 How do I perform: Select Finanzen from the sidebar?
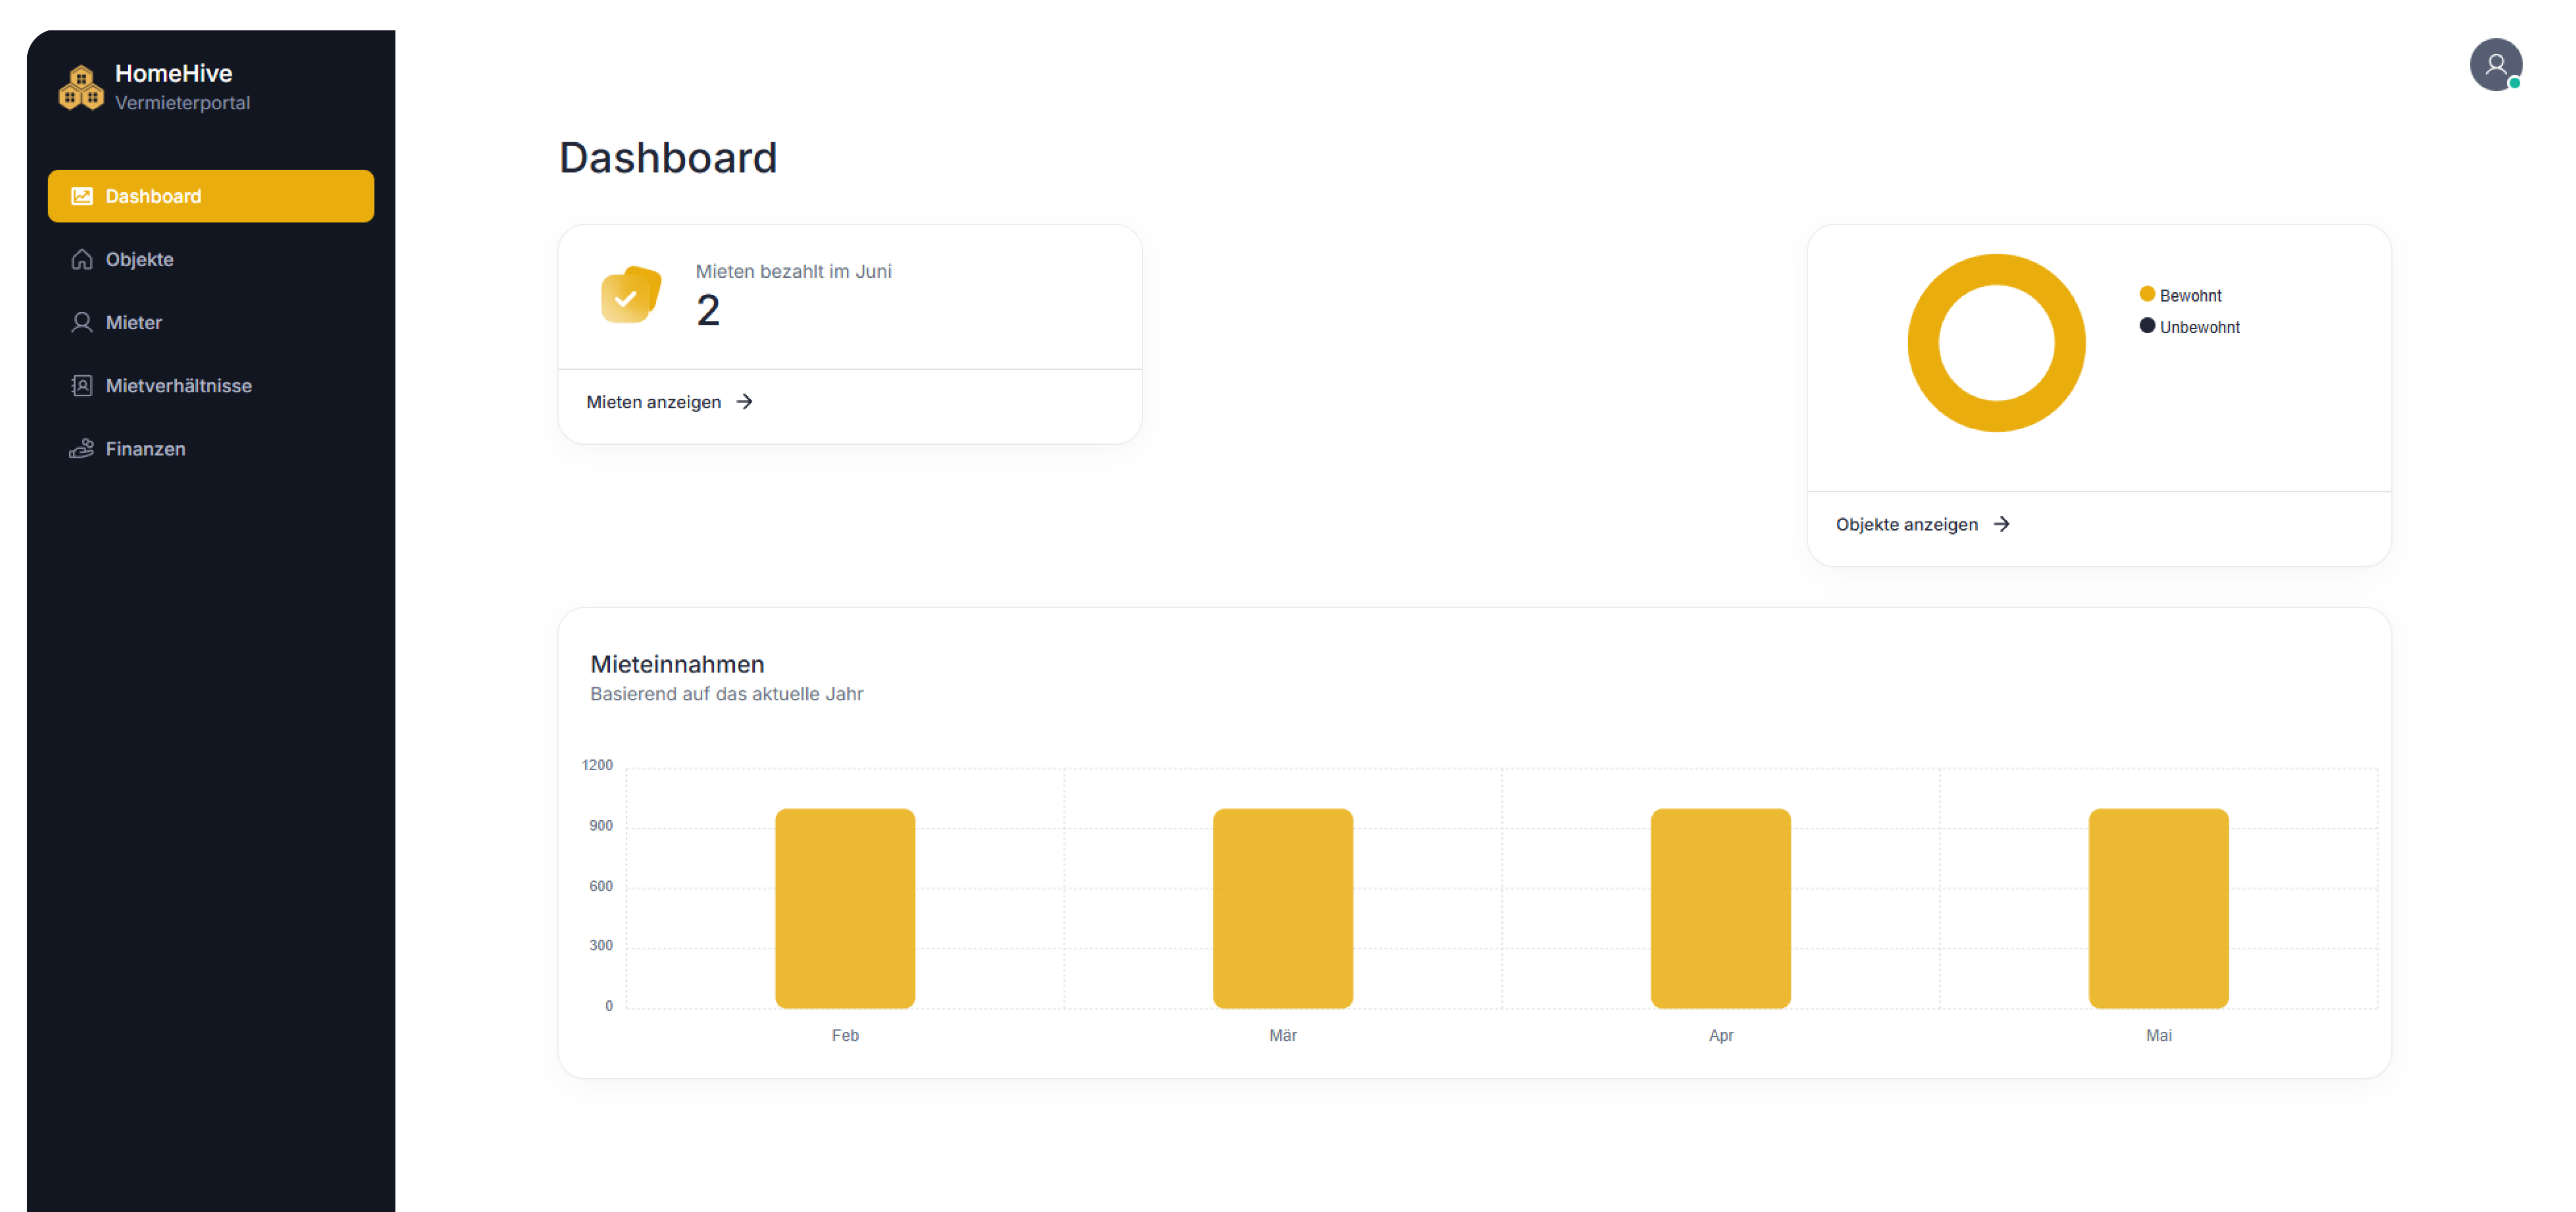click(x=146, y=448)
